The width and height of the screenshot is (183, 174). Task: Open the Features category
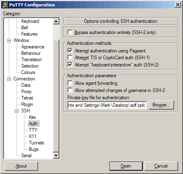29,34
